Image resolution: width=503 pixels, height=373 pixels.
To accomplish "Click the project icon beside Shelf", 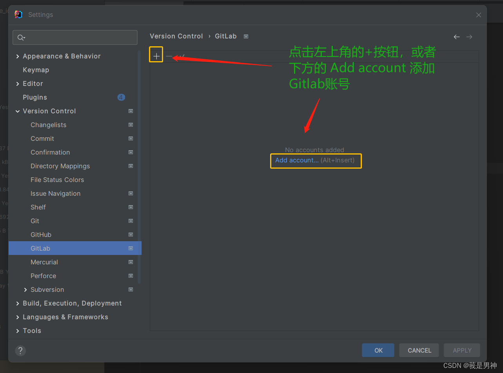I will 131,207.
